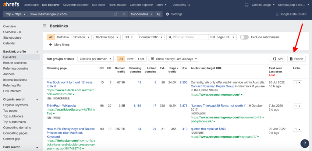Open Content gap in sidebar

point(12,139)
